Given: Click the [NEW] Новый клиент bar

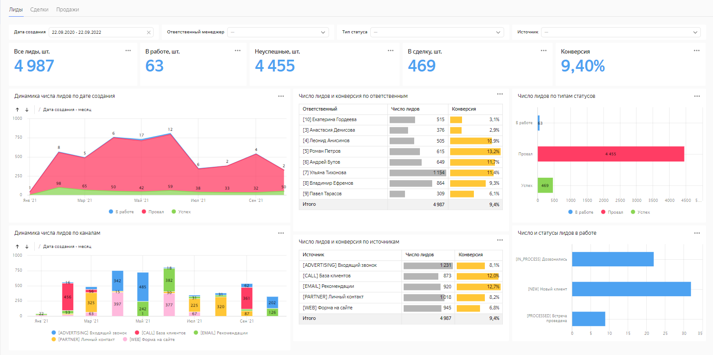Looking at the screenshot, I should click(631, 289).
